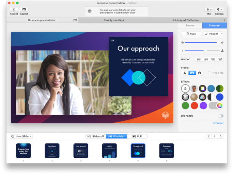The width and height of the screenshot is (233, 174).
Task: Open the Presenter panel tab
Action: coord(214,25)
